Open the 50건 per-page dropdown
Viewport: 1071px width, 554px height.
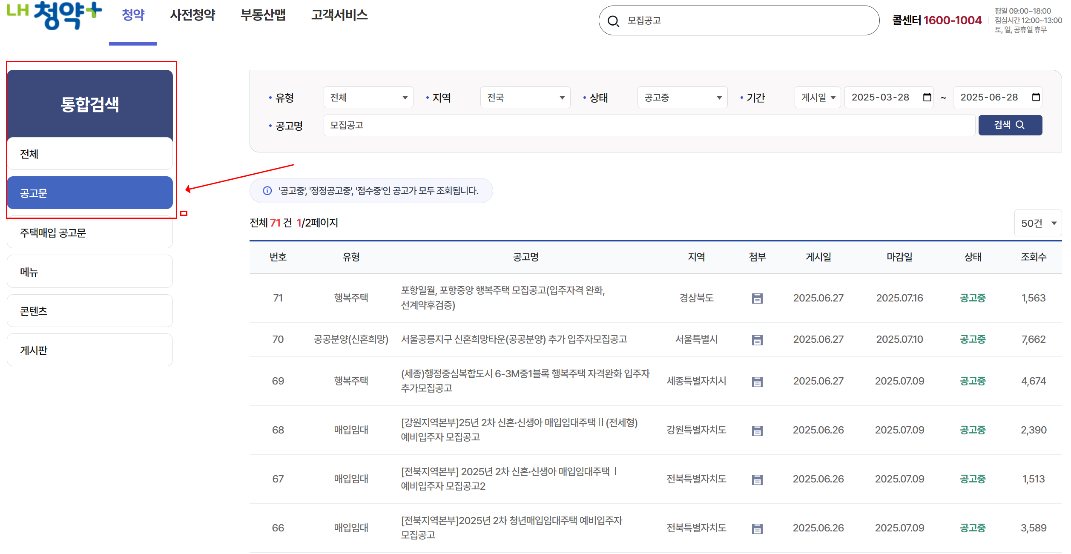1038,223
